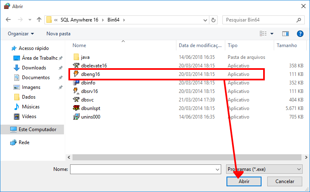Click pin icon next to Downloads
Image resolution: width=310 pixels, height=192 pixels.
click(61, 68)
